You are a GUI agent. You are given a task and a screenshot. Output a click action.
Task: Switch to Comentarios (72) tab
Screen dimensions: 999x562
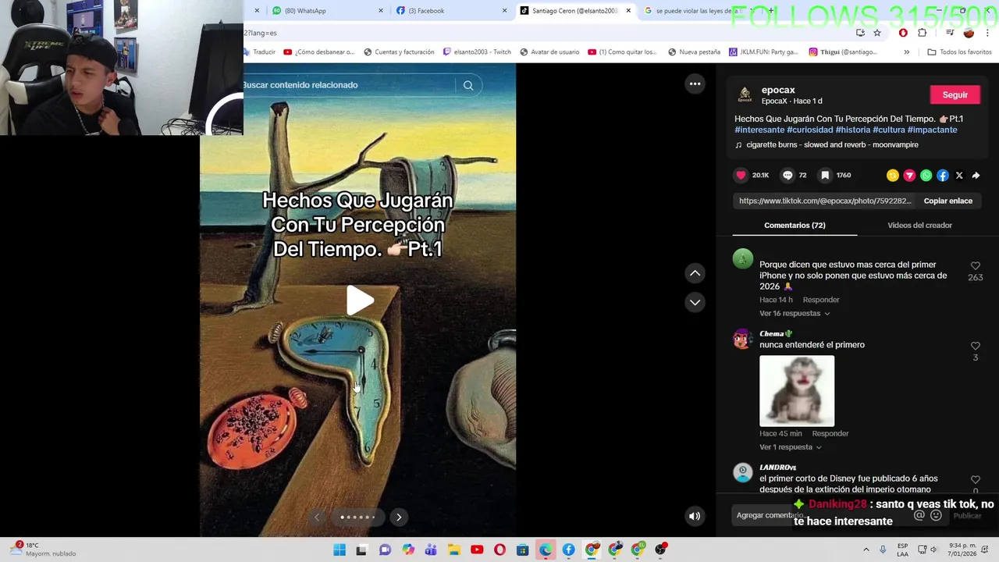point(795,225)
